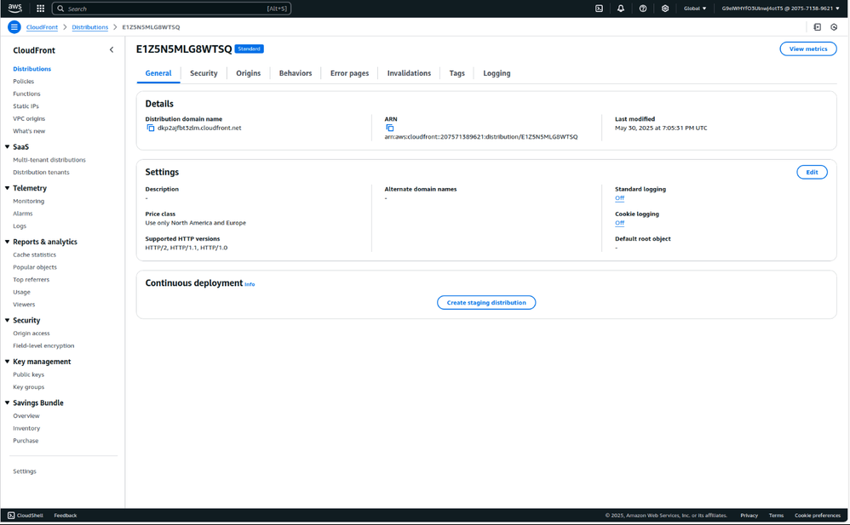Collapse the Security sidebar section

click(8, 320)
